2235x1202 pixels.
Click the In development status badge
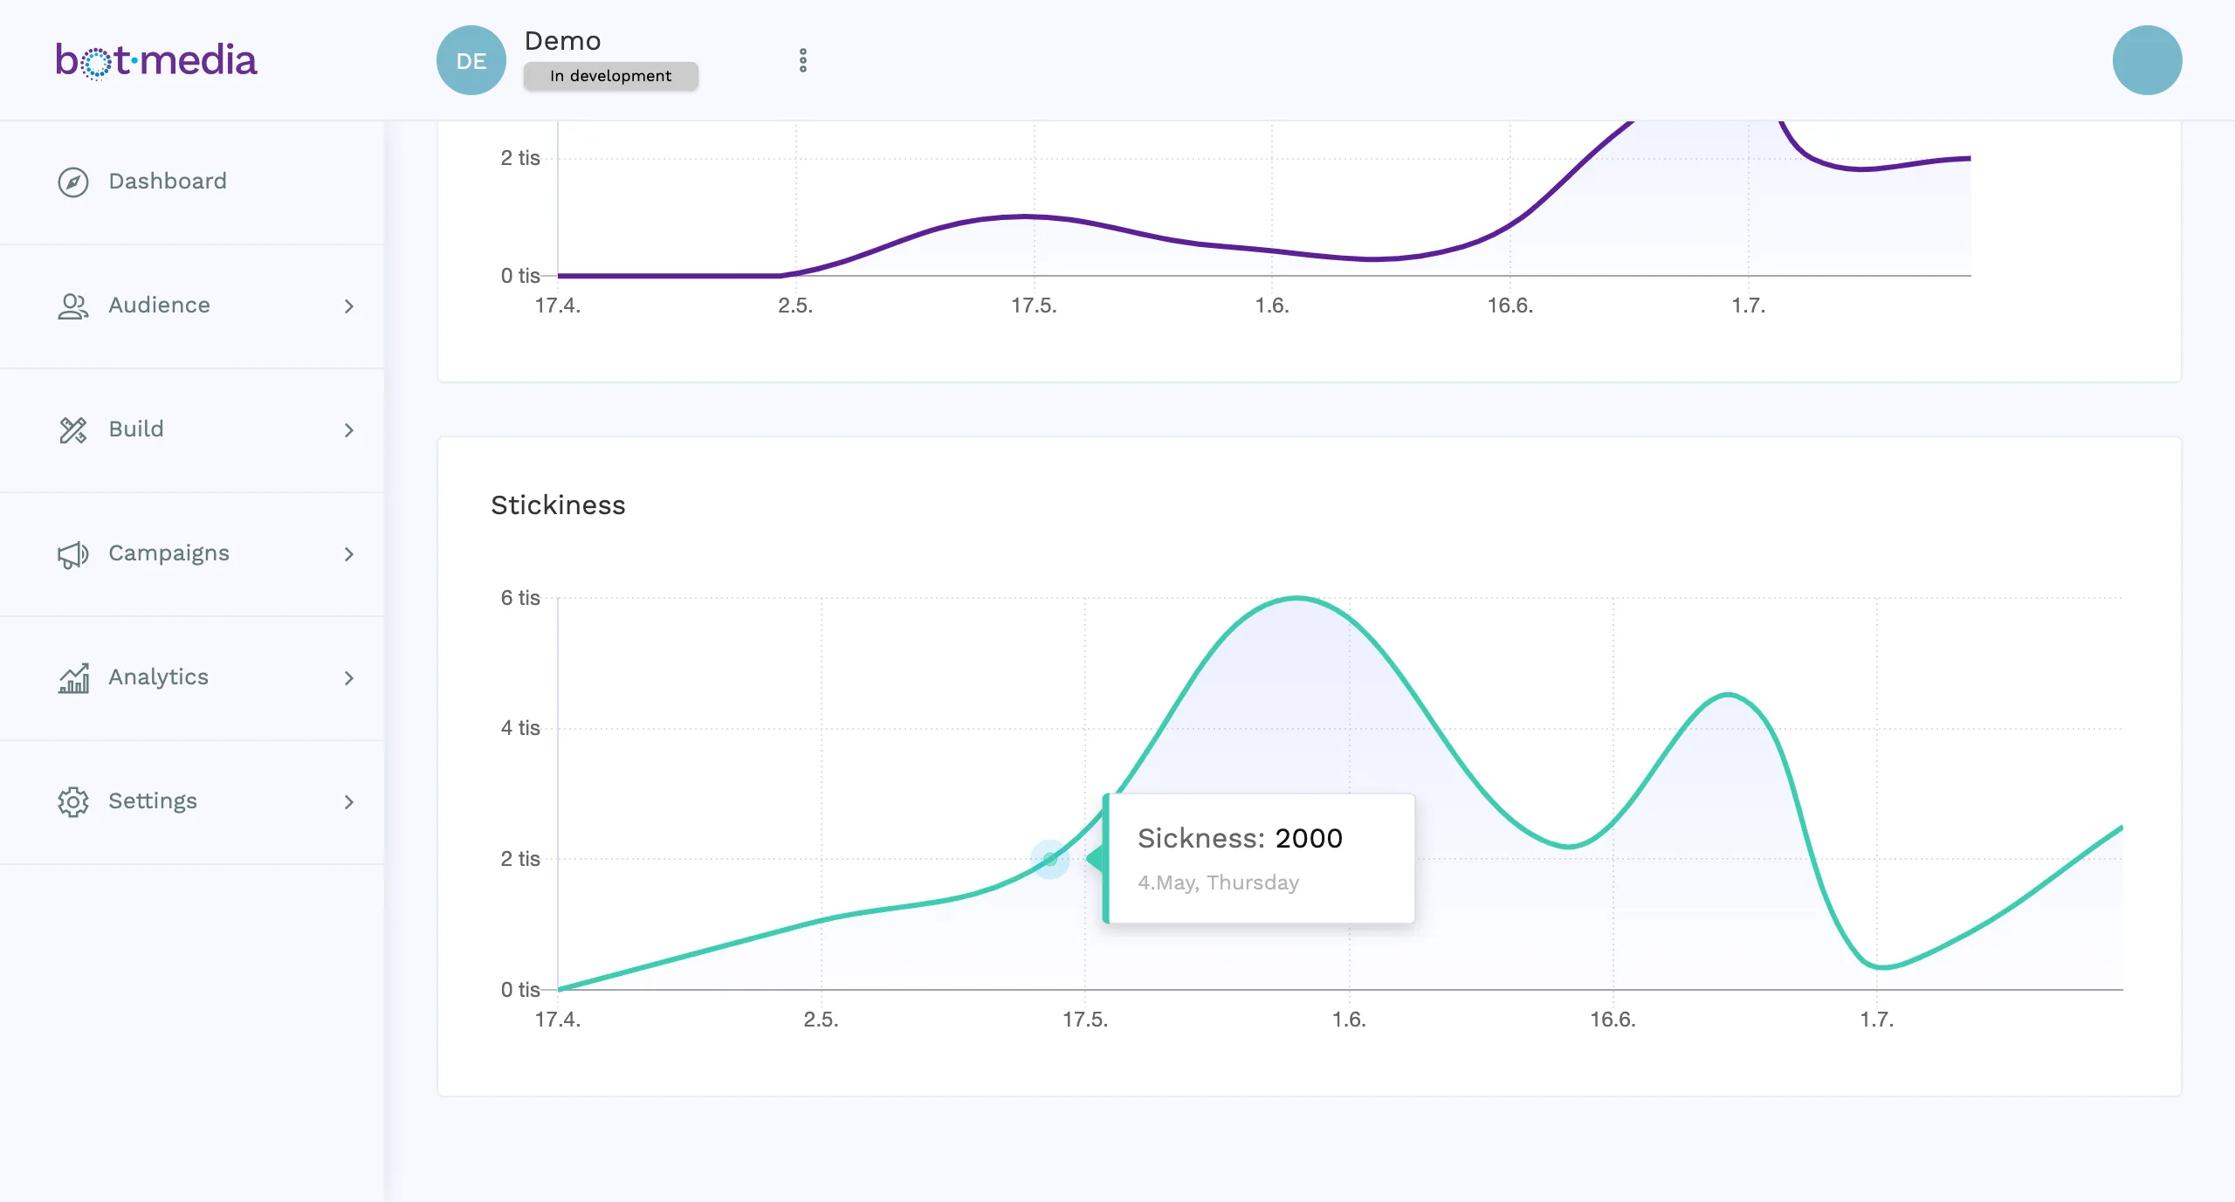(611, 76)
